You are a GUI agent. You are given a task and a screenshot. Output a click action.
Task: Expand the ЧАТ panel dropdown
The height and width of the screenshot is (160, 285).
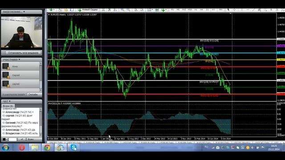pos(10,101)
